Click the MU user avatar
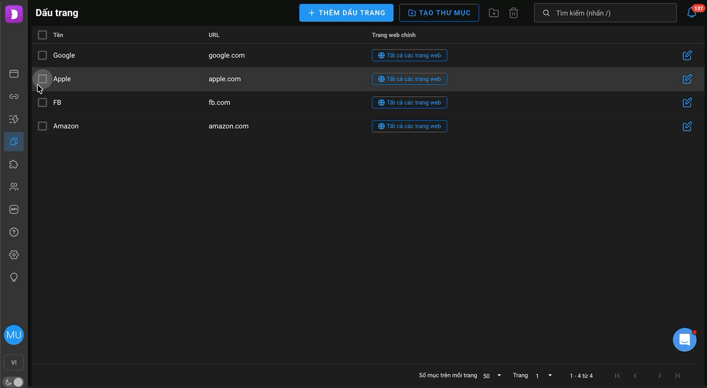The height and width of the screenshot is (388, 707). point(14,335)
